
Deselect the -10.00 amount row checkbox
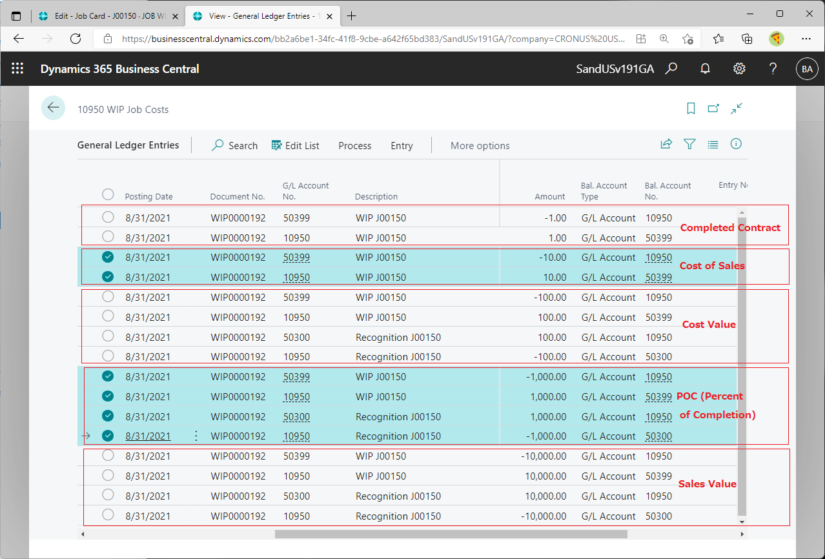(x=108, y=257)
